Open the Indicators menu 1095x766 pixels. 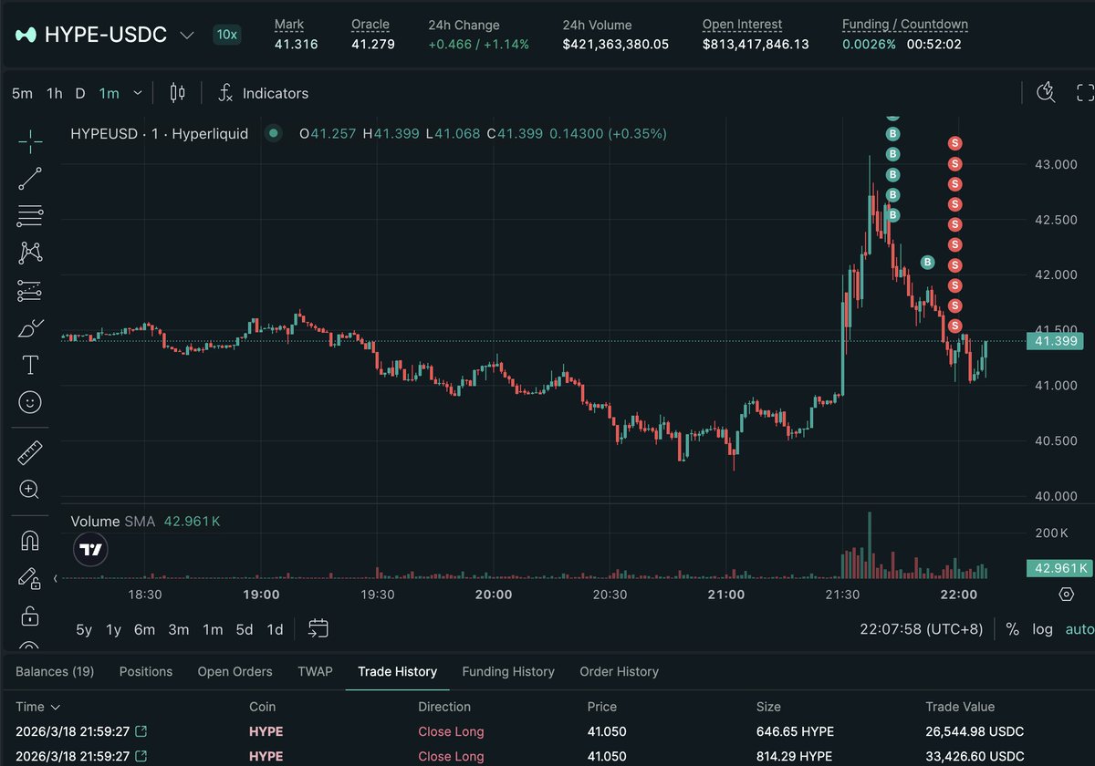click(x=263, y=93)
